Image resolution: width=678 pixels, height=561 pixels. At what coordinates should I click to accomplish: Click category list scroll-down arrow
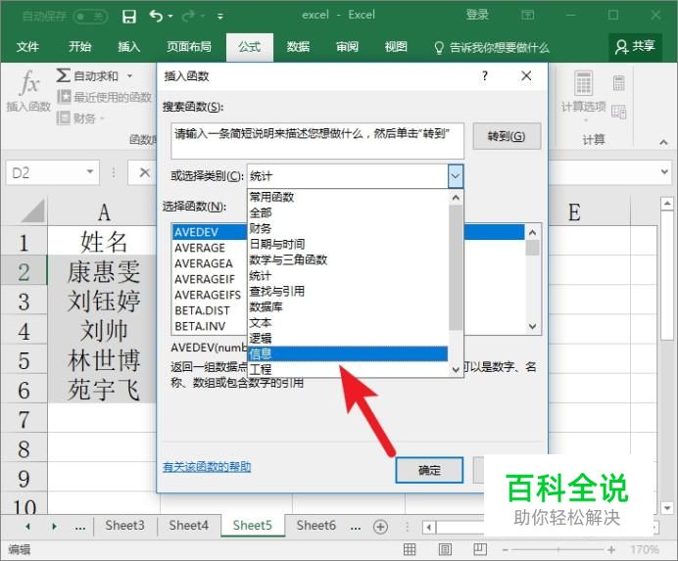(456, 369)
